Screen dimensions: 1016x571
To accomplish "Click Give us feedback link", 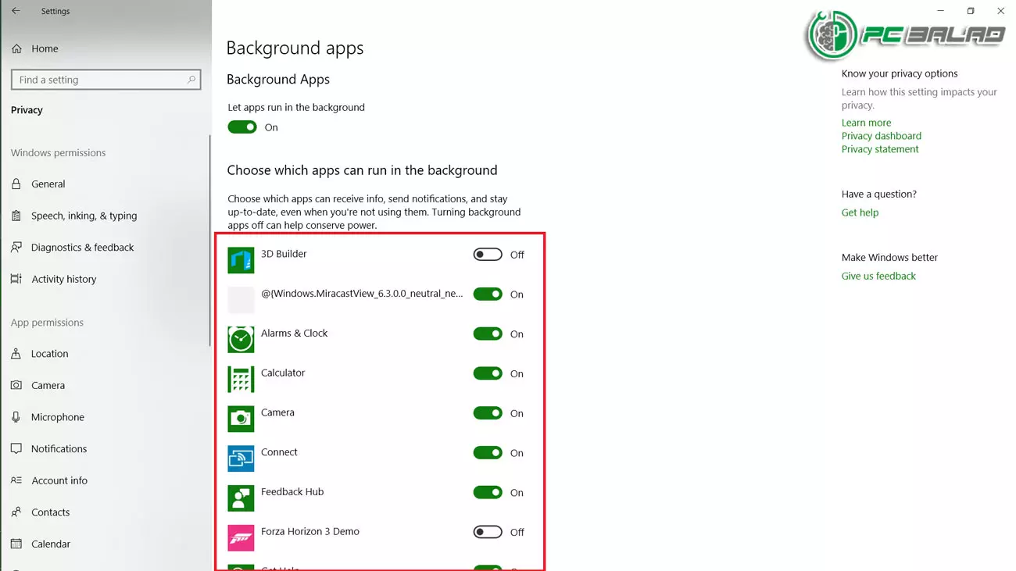I will pos(878,276).
